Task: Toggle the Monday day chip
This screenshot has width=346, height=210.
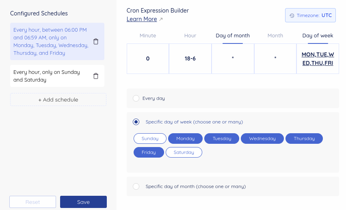Action: [185, 139]
